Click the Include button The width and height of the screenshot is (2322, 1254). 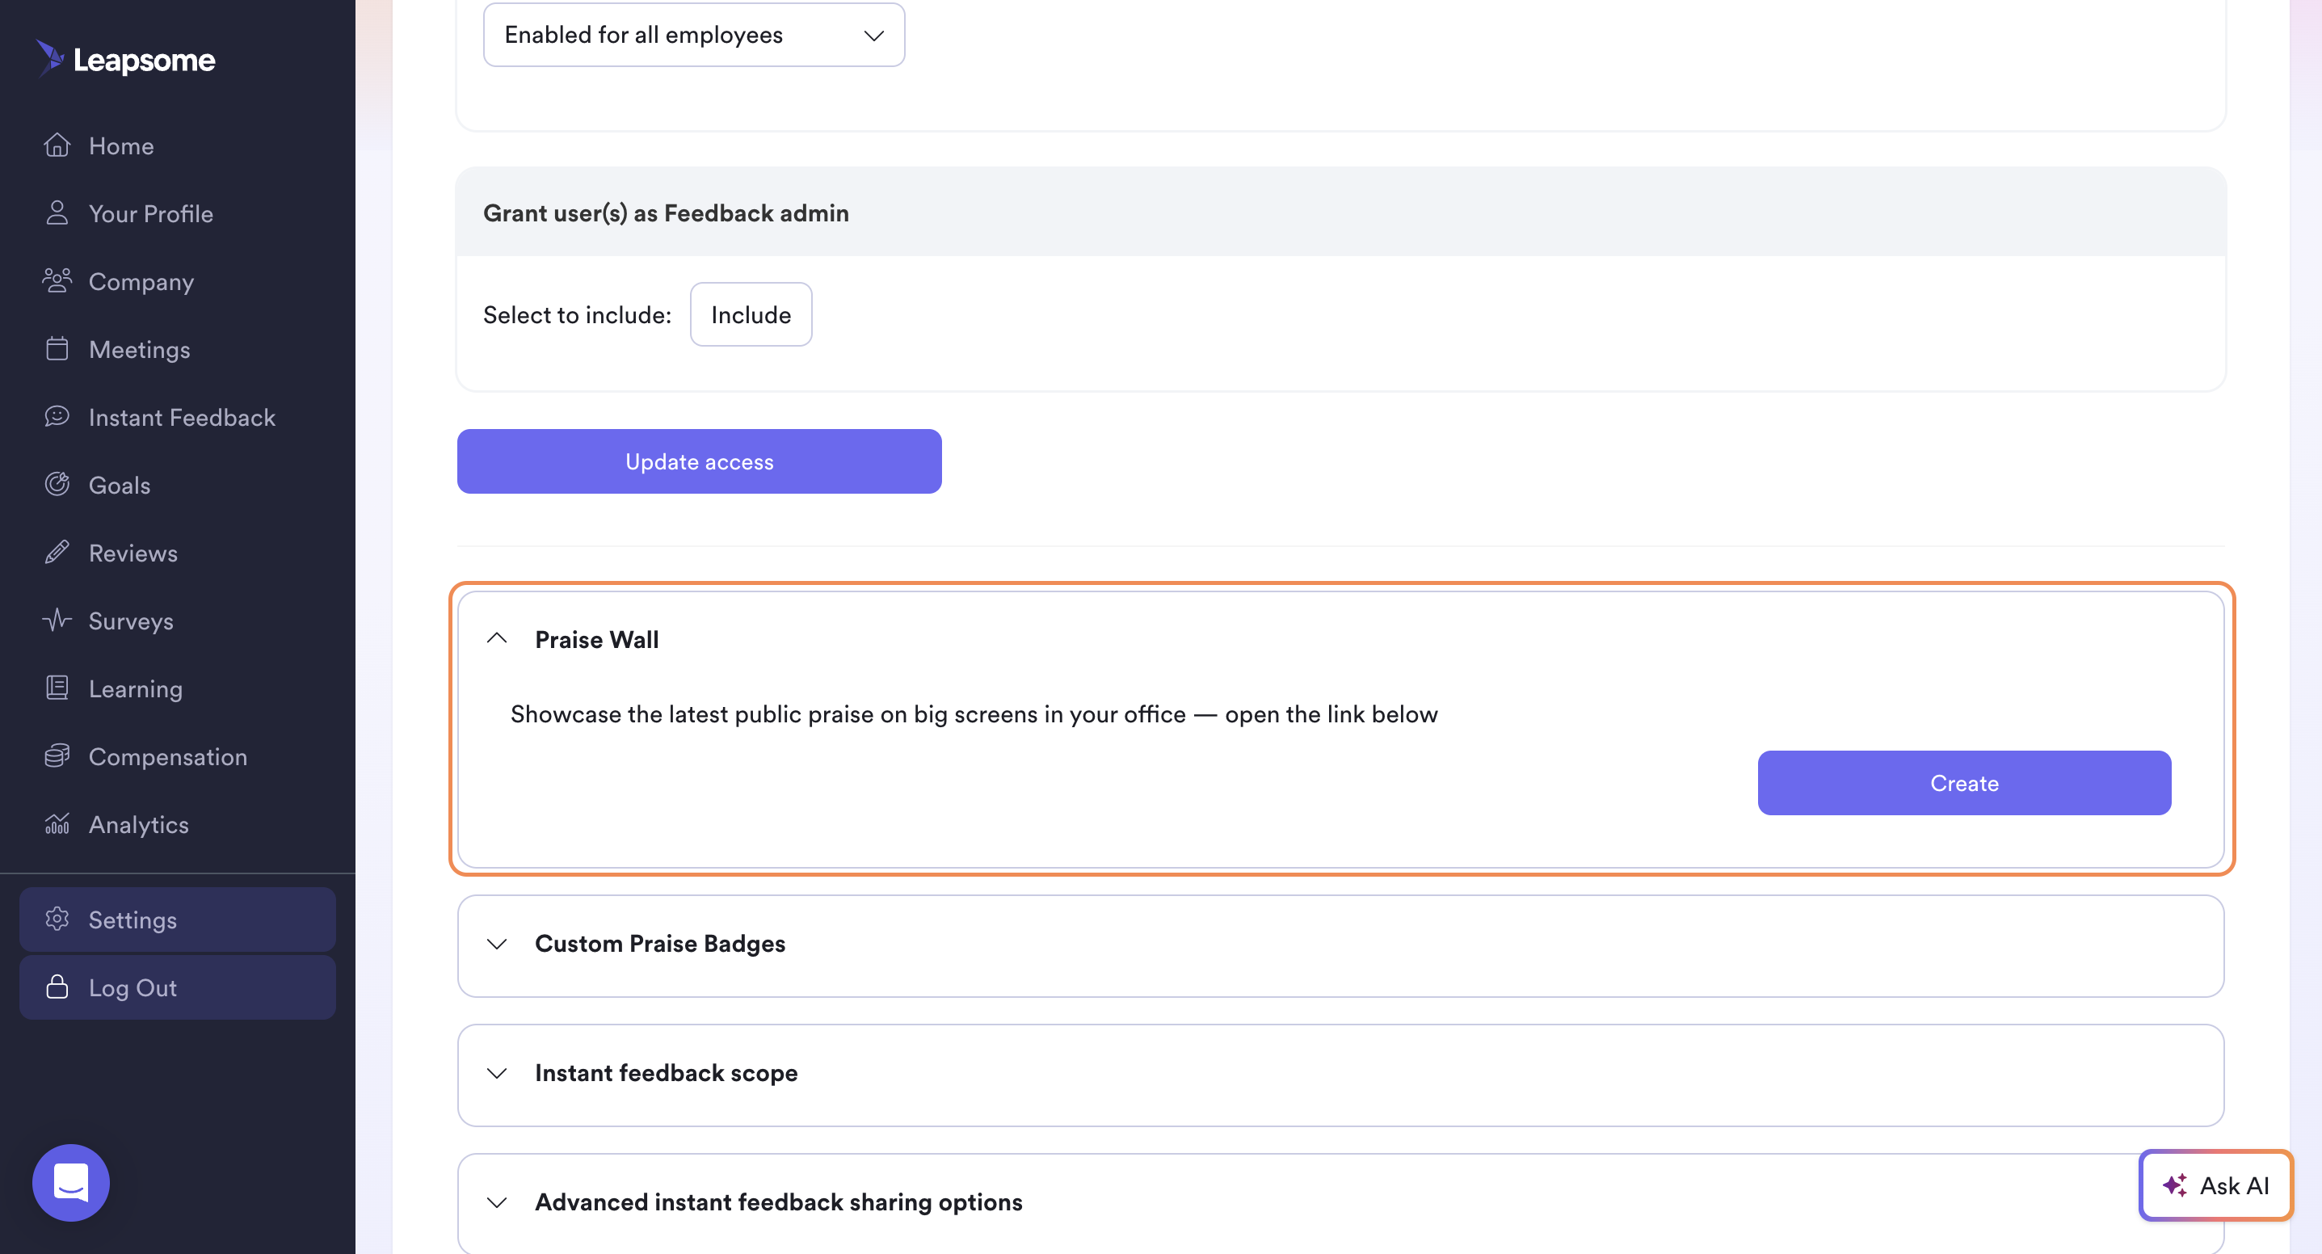(751, 313)
